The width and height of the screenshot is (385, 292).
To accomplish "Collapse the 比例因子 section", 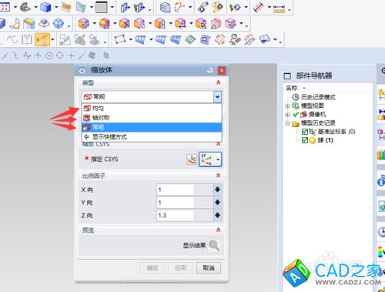I will click(219, 176).
